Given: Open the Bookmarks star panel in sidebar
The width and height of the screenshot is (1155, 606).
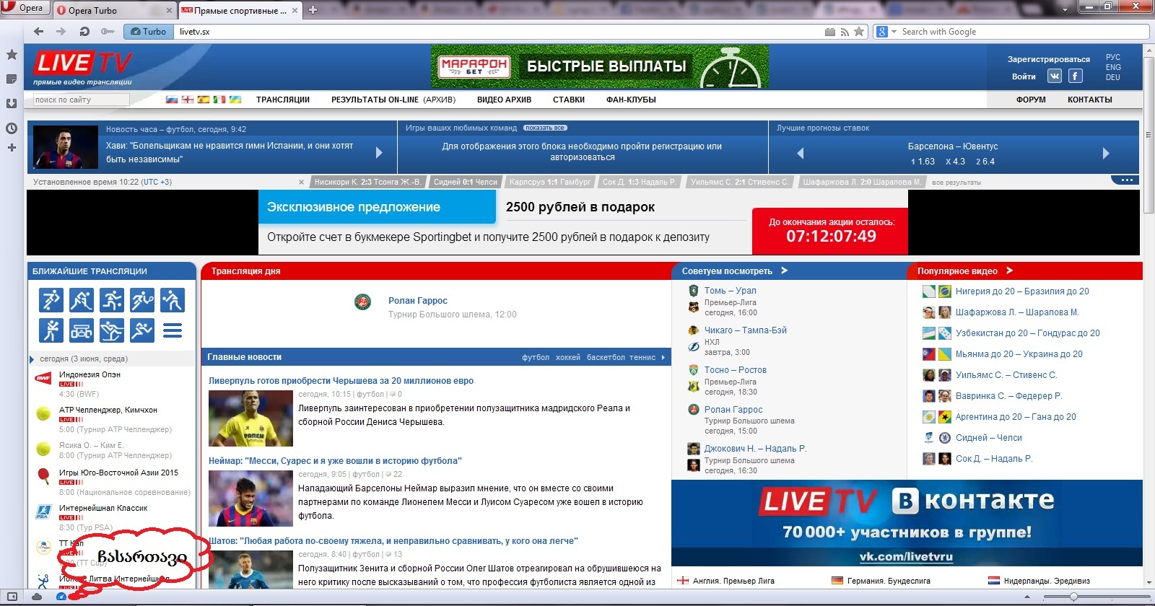Looking at the screenshot, I should point(12,55).
